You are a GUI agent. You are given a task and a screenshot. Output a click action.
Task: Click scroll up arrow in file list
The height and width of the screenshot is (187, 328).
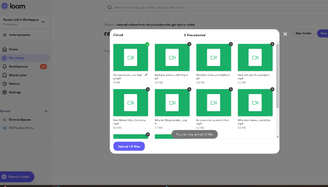pos(278,42)
